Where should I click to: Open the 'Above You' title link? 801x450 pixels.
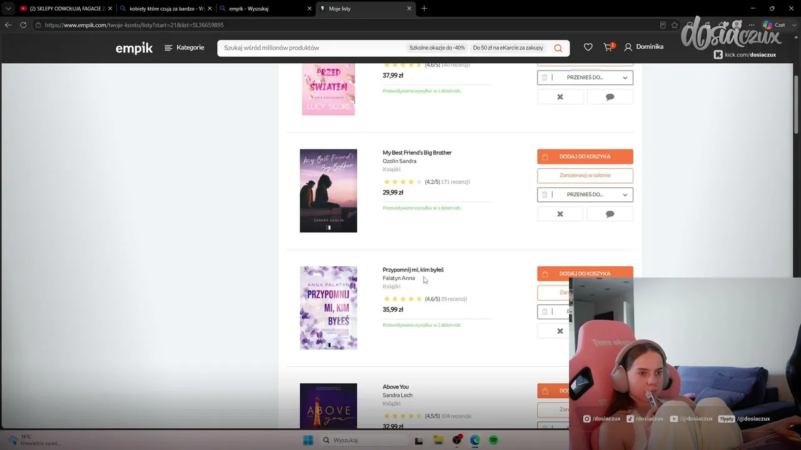coord(395,387)
